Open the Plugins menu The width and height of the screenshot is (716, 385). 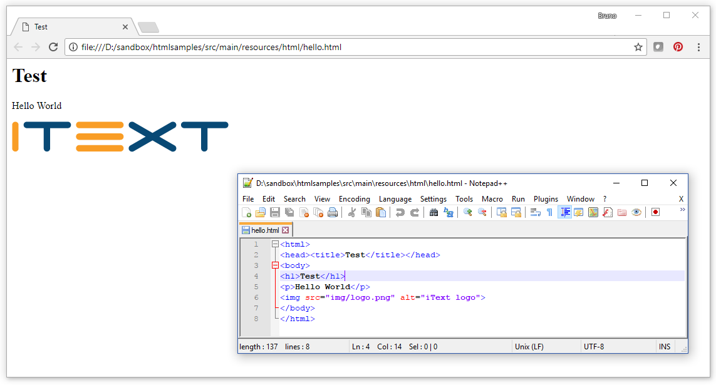click(546, 199)
